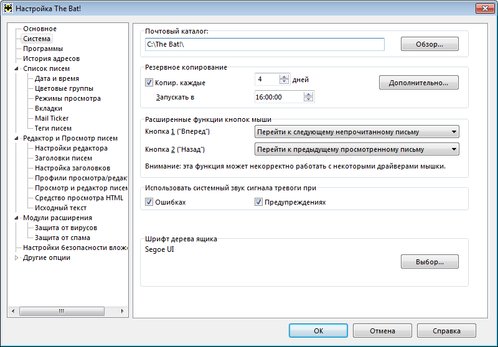This screenshot has height=347, width=498.
Task: Decrease backup days spinner down arrow
Action: pyautogui.click(x=284, y=81)
